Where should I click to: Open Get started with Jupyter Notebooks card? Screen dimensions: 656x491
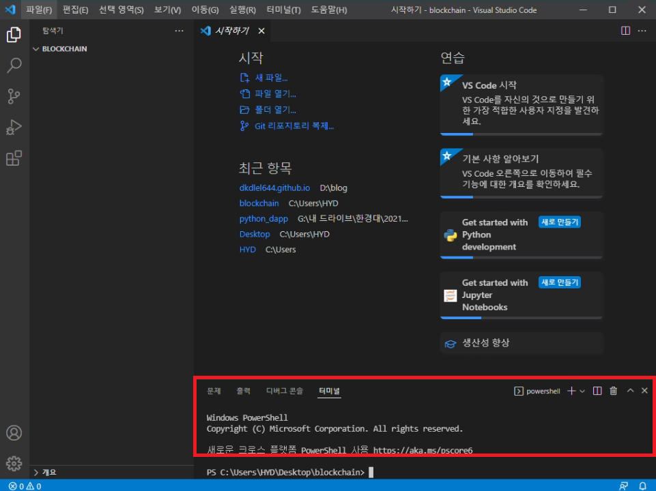(522, 295)
